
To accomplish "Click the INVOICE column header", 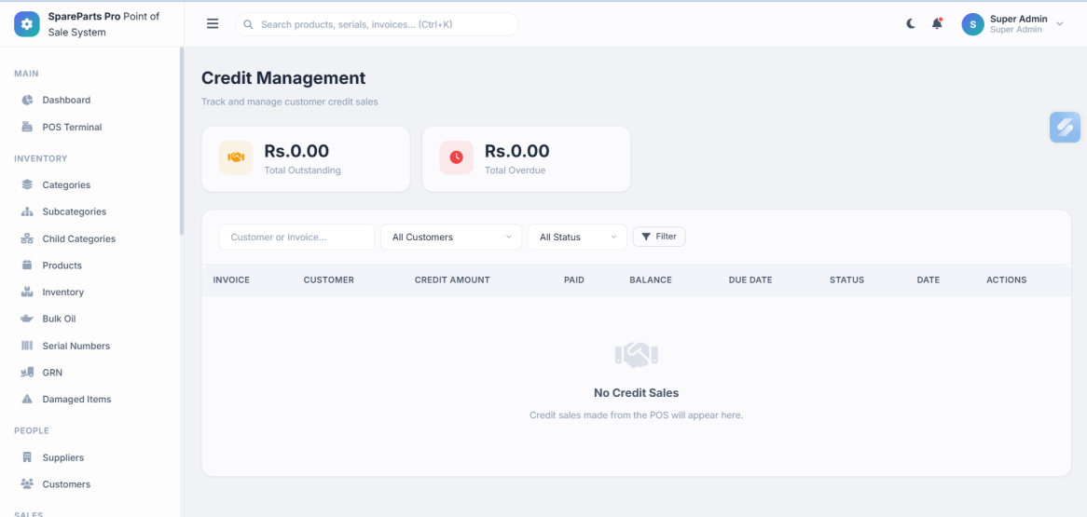I will tap(231, 280).
